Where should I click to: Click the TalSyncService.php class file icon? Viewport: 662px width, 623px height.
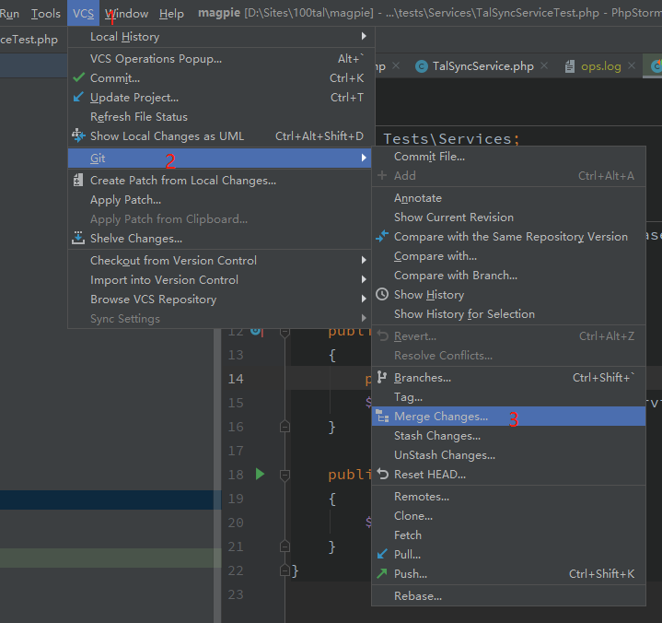pos(422,66)
